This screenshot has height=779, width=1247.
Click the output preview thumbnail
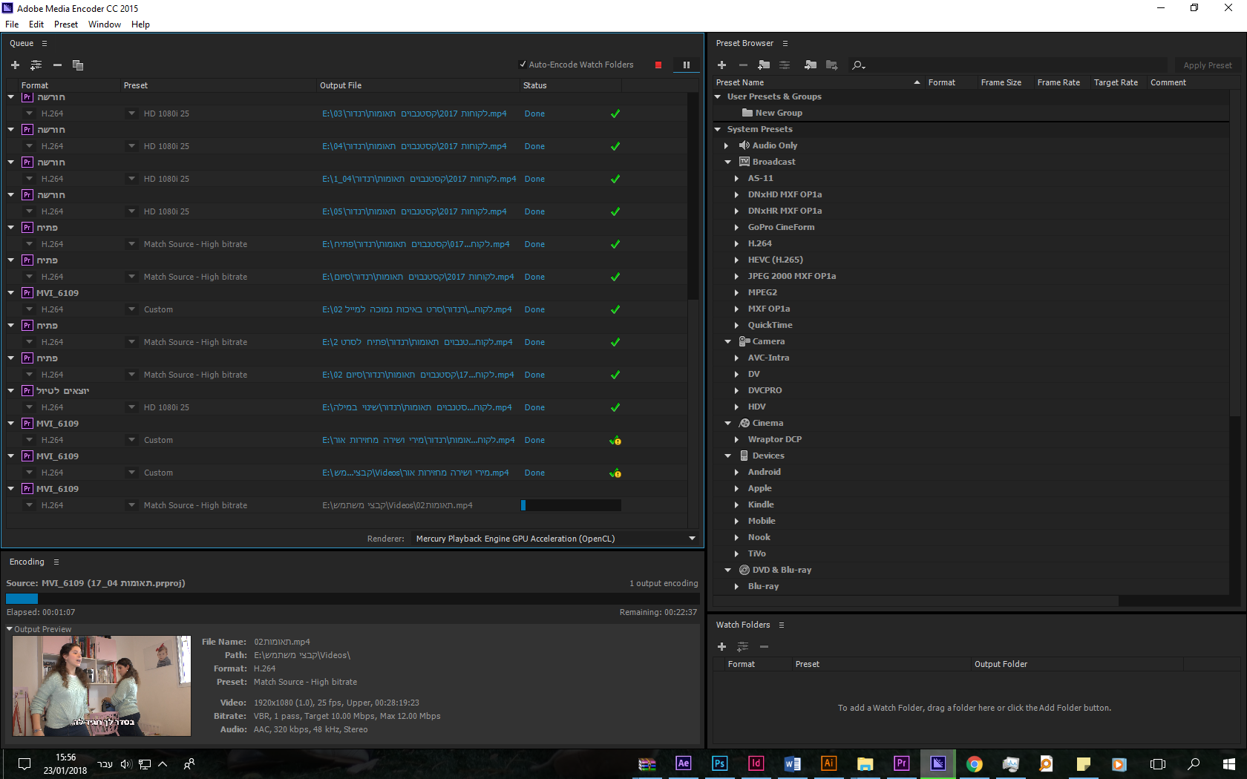click(102, 686)
